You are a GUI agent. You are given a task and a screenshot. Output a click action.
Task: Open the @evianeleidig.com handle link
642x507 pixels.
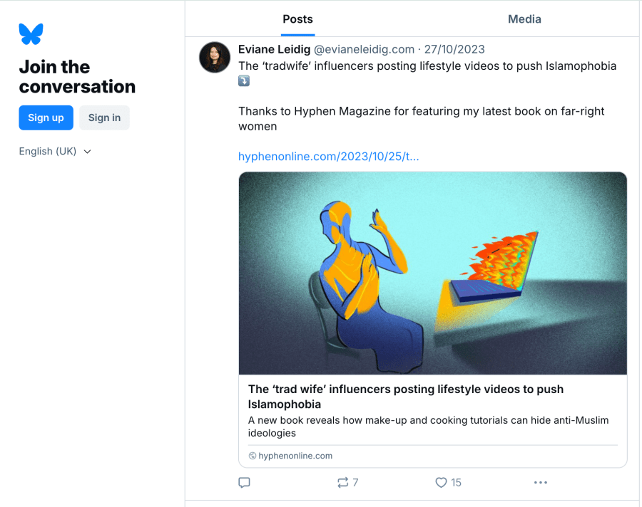tap(364, 49)
